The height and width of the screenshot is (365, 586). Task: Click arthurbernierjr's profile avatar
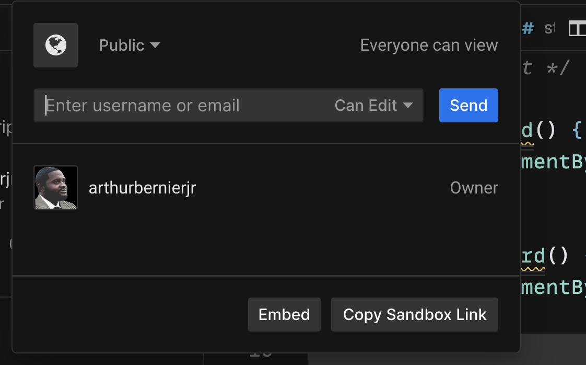(x=55, y=188)
